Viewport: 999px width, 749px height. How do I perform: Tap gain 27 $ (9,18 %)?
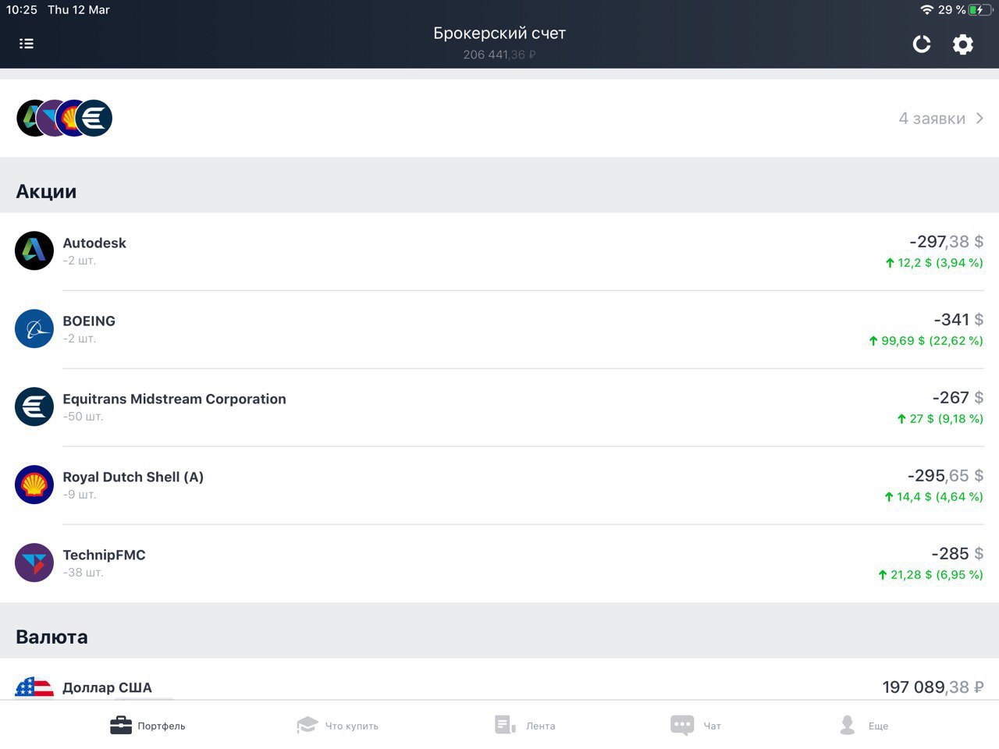tap(940, 419)
